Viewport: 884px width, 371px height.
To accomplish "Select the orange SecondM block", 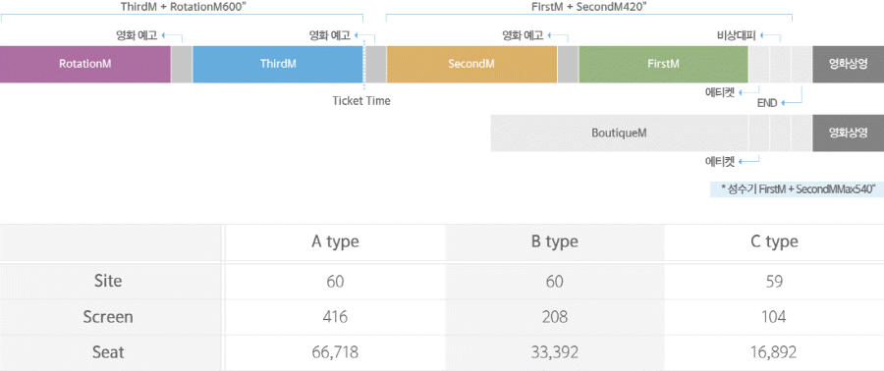I will (471, 64).
